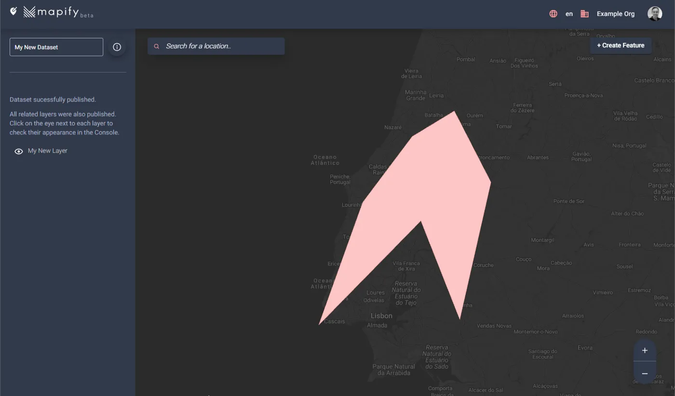Click the Cascais label on the map
The height and width of the screenshot is (396, 675).
tap(335, 321)
